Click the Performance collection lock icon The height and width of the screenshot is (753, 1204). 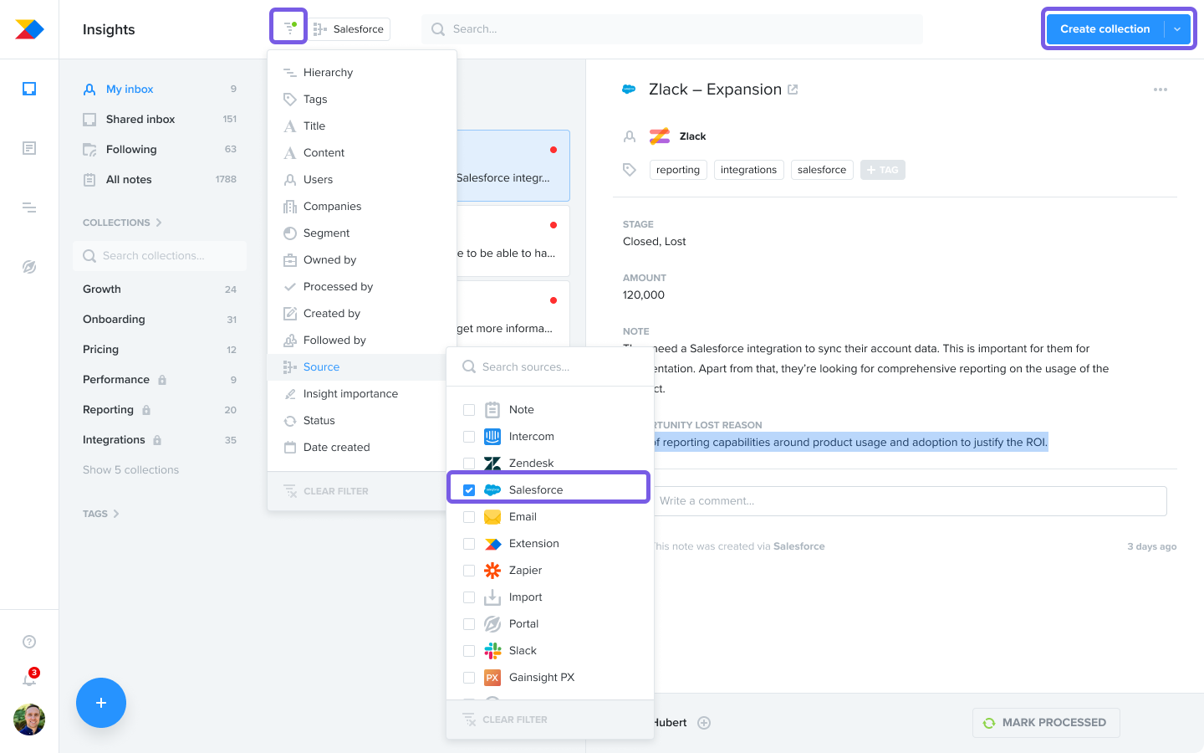point(162,380)
